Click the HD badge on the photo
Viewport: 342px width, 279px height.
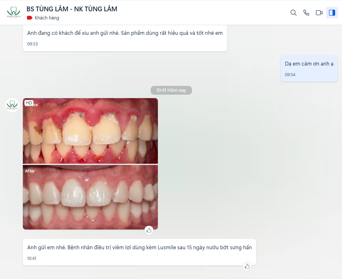[29, 103]
